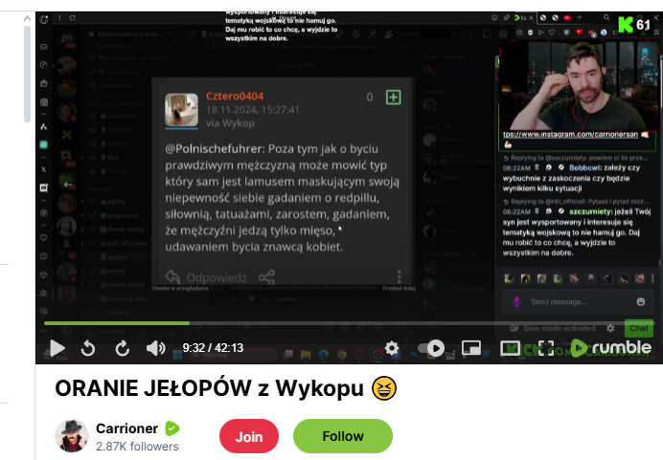Viewport: 663px width, 460px height.
Task: Follow the Carrioner channel
Action: pos(342,436)
